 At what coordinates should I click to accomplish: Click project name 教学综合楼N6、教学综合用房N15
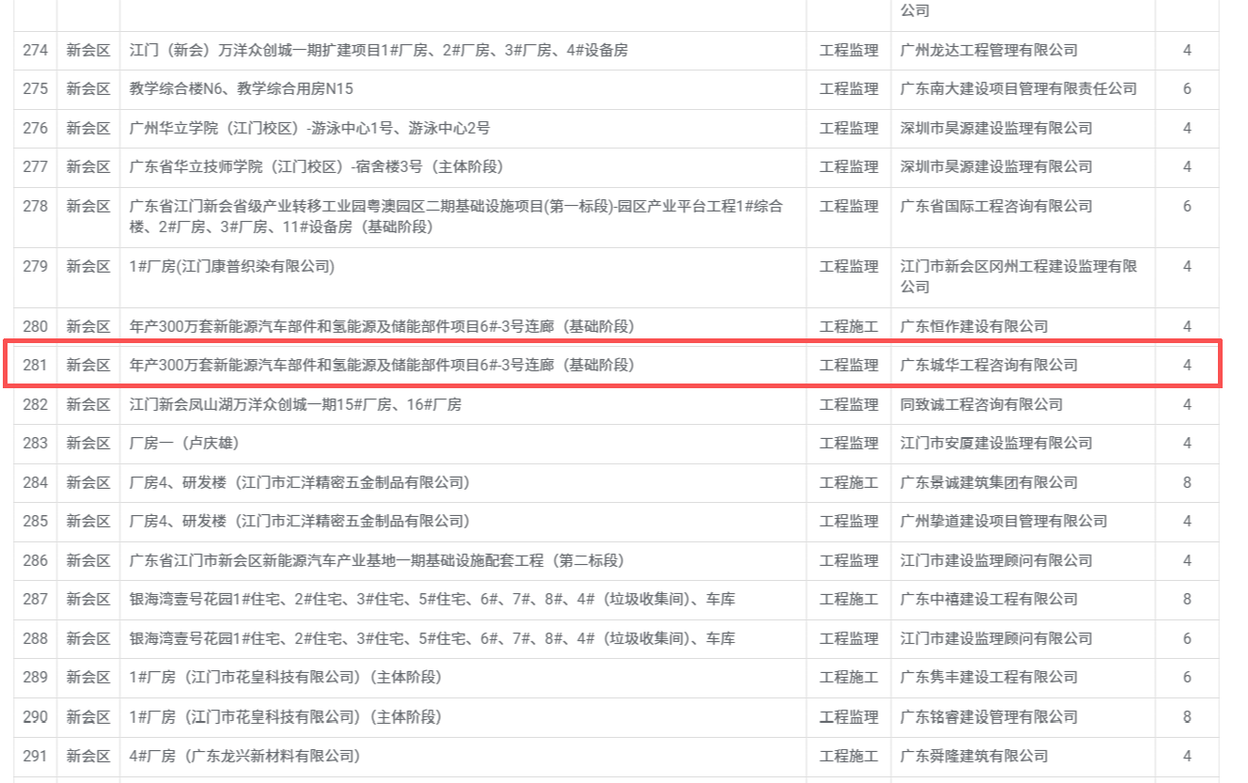241,89
